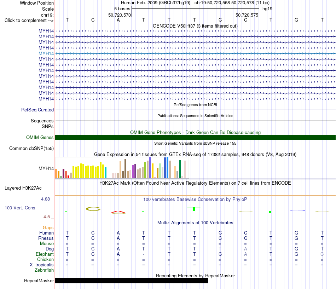Click base 'A' in the complement sequence row
Viewport: 336px width, 289px height.
pyautogui.click(x=118, y=20)
